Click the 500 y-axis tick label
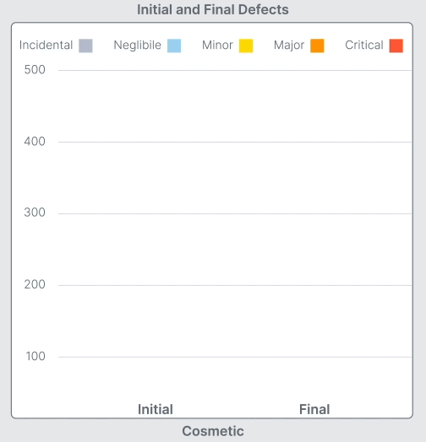The width and height of the screenshot is (426, 442). 35,70
